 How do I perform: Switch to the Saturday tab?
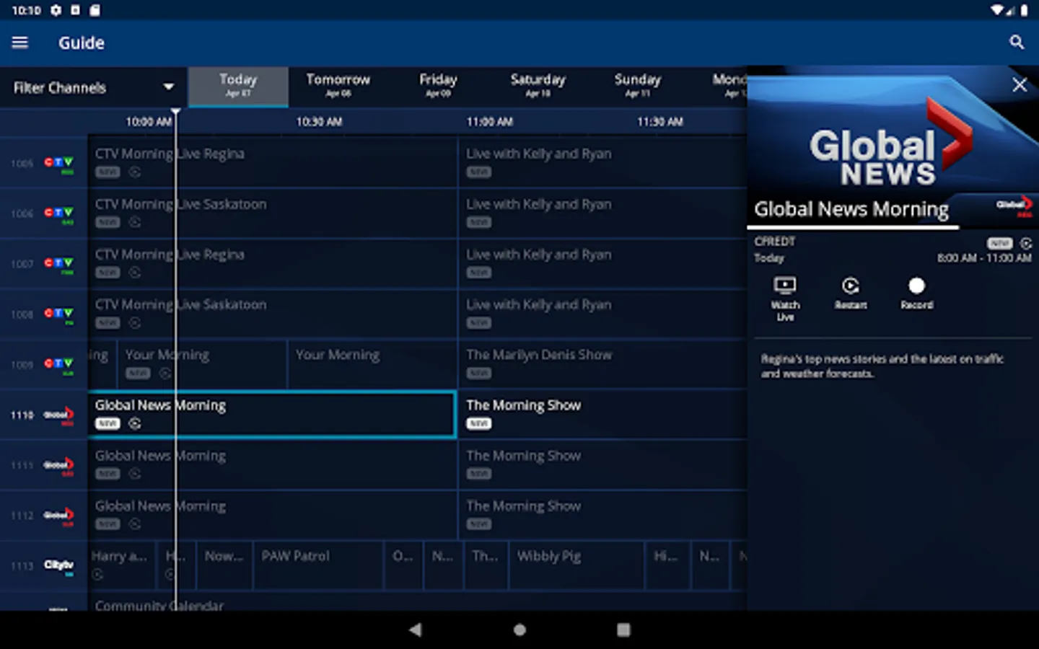pyautogui.click(x=538, y=87)
